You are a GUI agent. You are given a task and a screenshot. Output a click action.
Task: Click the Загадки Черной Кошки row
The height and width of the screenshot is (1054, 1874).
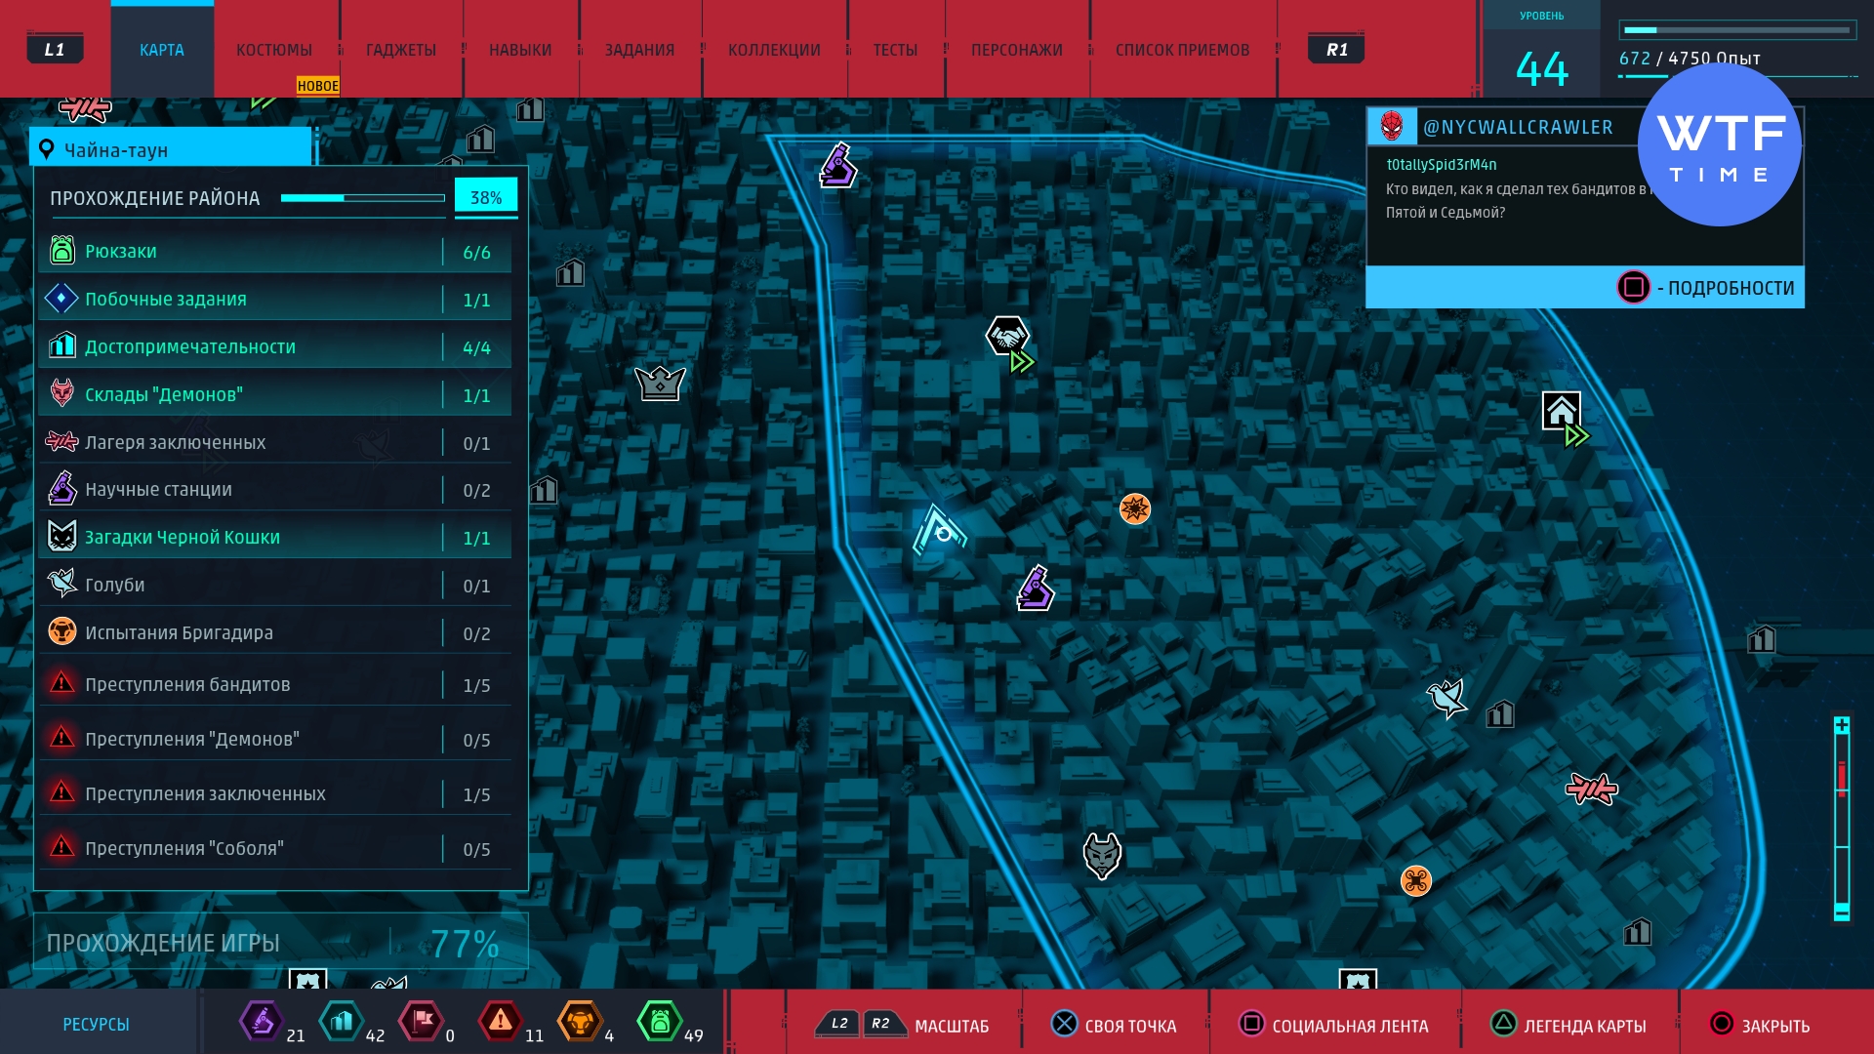click(x=274, y=538)
